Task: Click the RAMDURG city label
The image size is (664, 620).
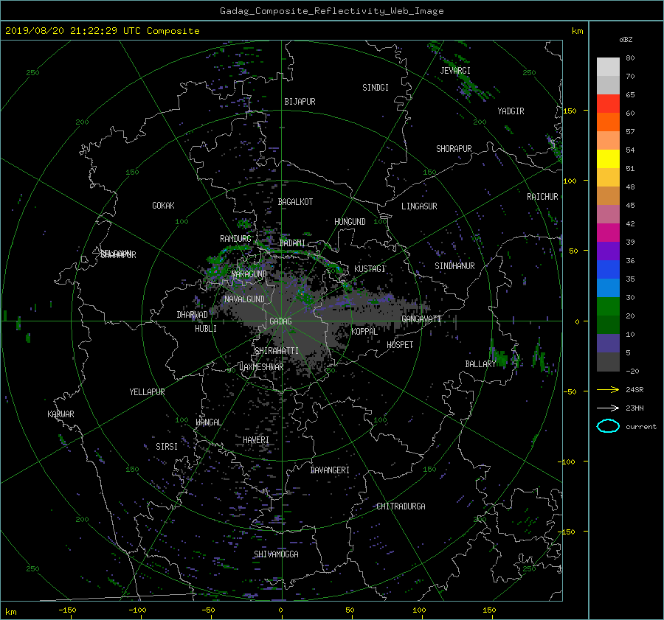Action: click(x=235, y=239)
